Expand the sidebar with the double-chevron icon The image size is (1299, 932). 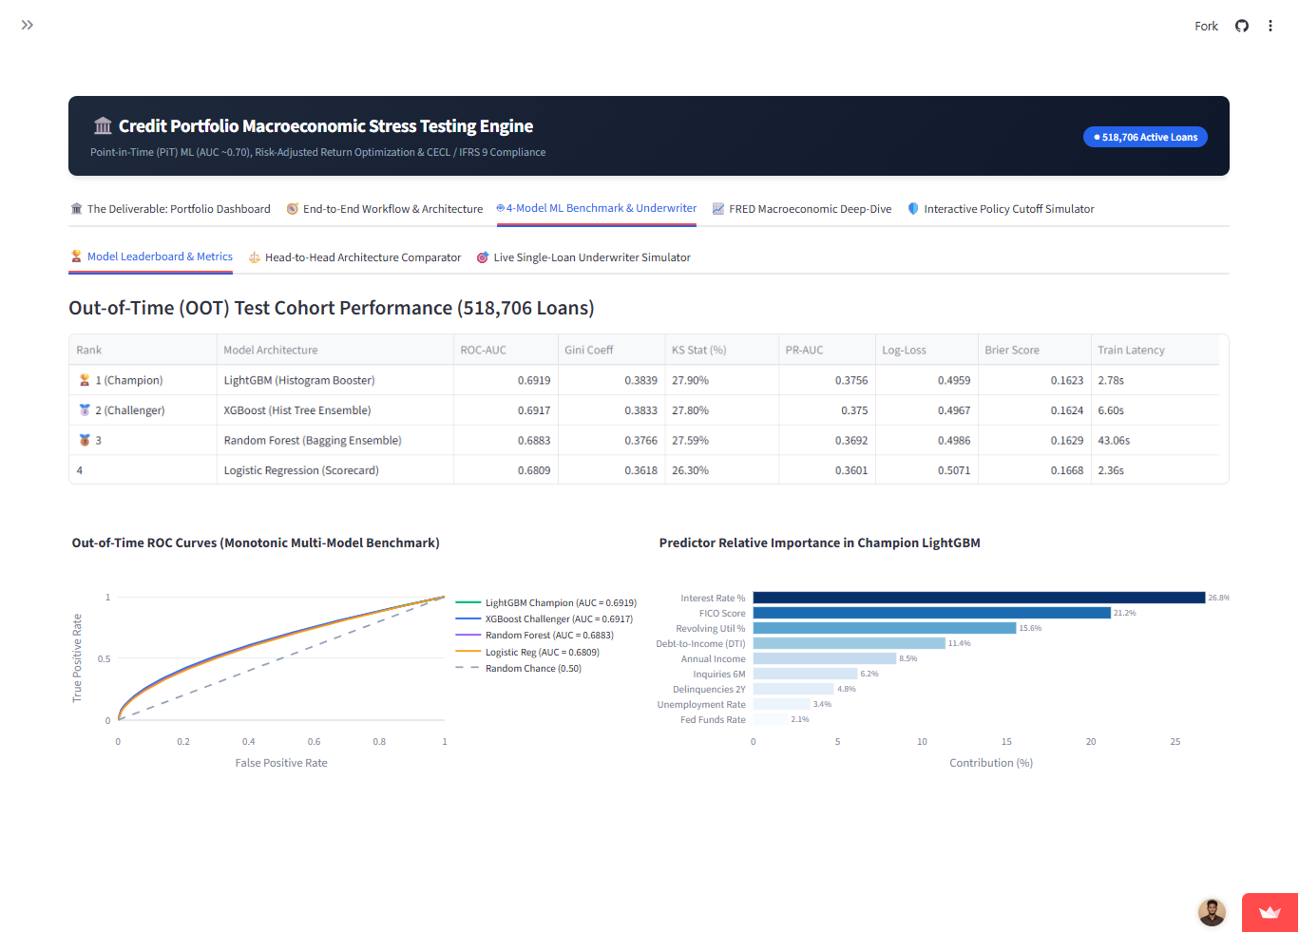tap(28, 25)
